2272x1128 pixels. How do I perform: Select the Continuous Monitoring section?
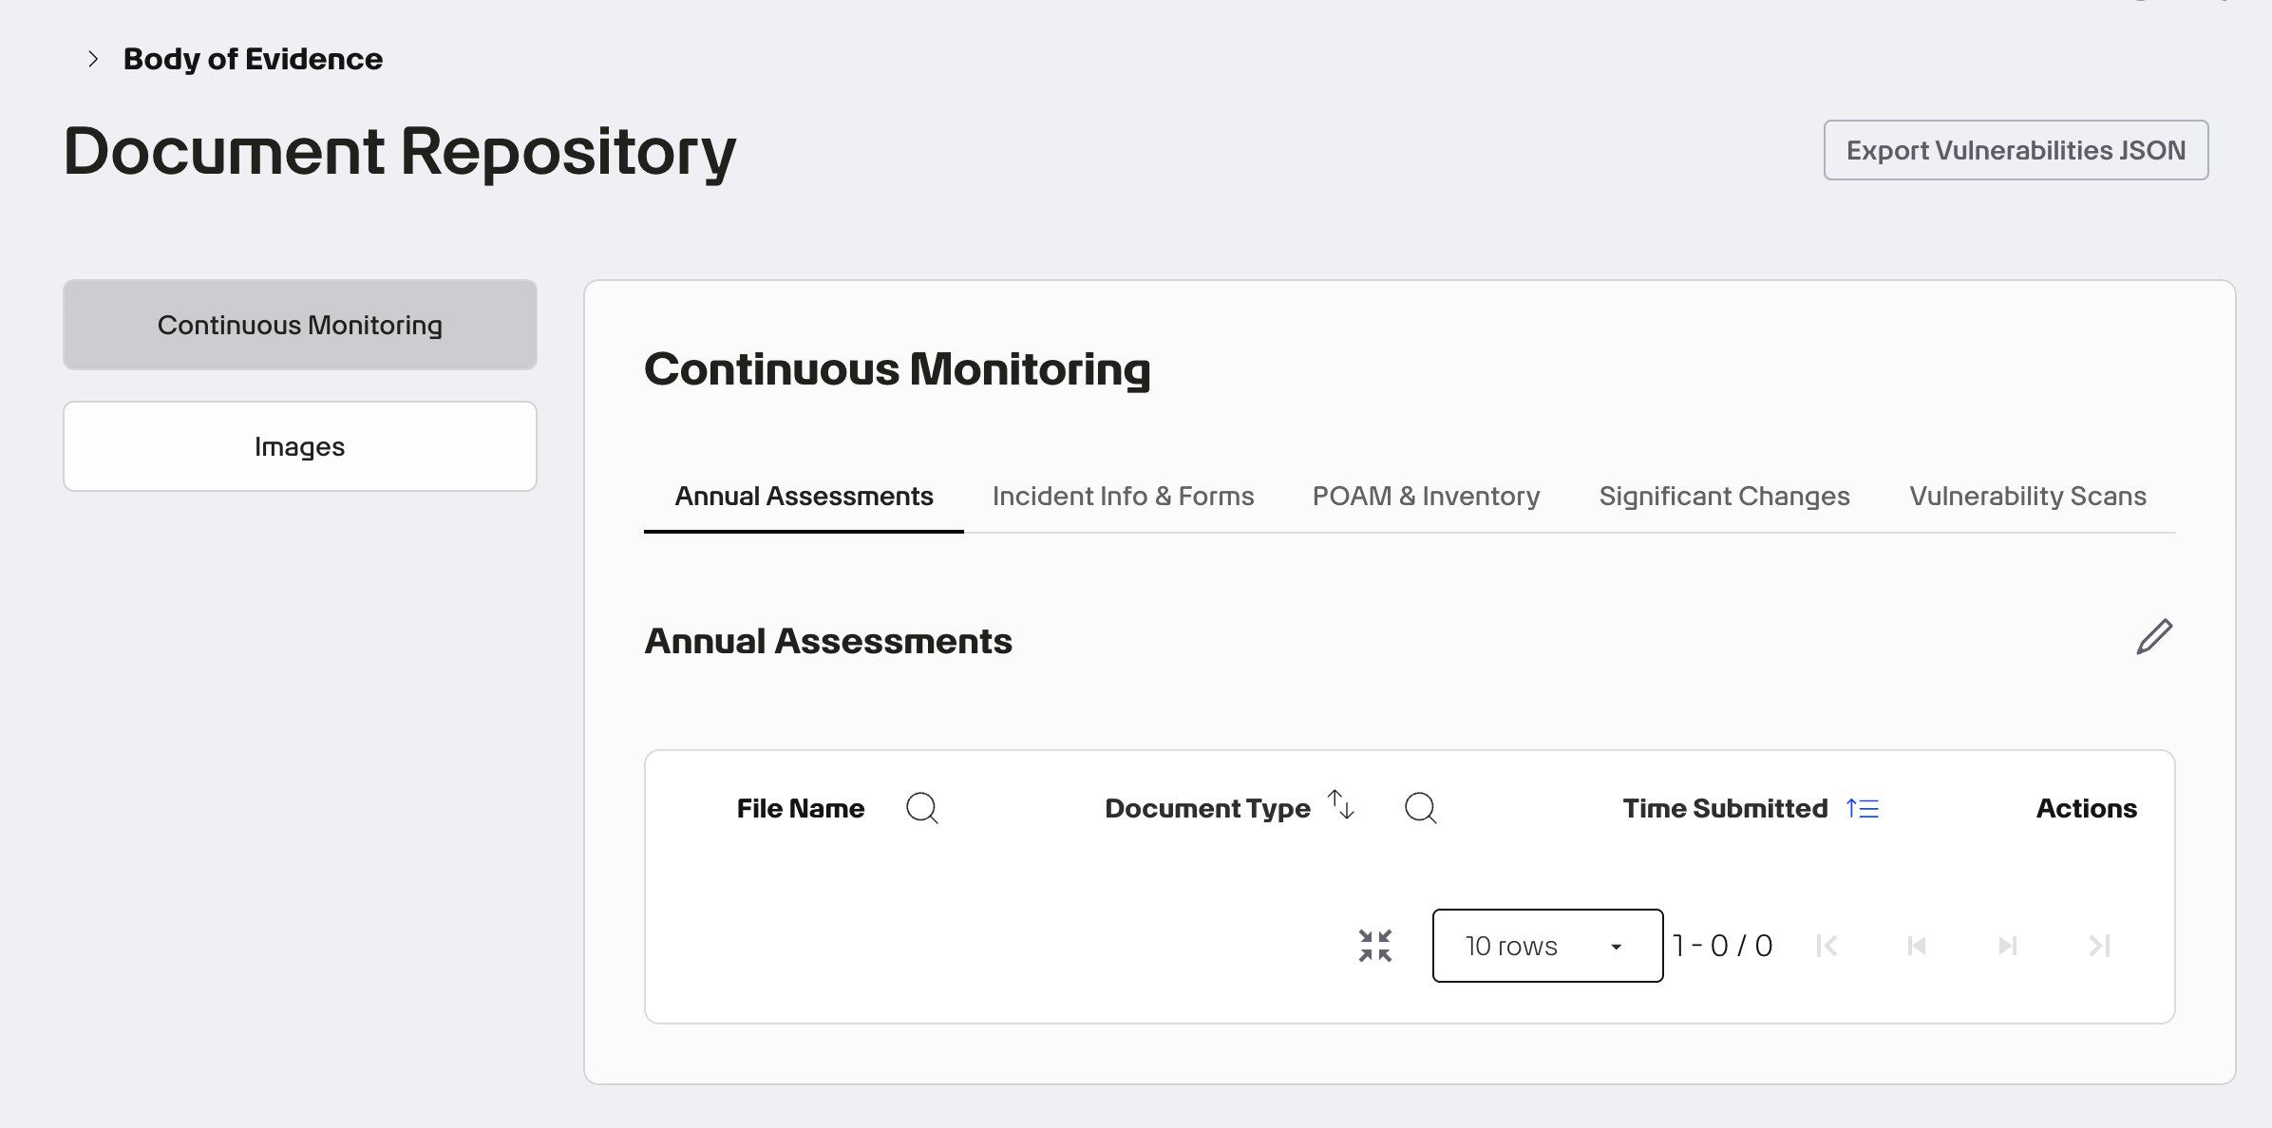pyautogui.click(x=299, y=325)
